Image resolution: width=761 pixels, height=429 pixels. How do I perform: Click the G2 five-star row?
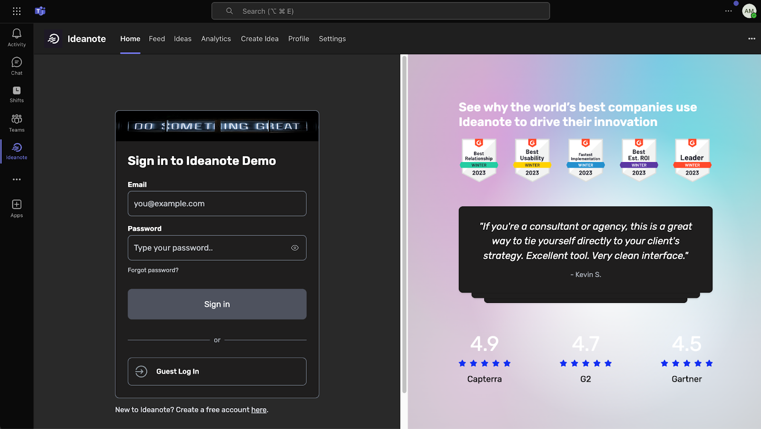point(585,363)
